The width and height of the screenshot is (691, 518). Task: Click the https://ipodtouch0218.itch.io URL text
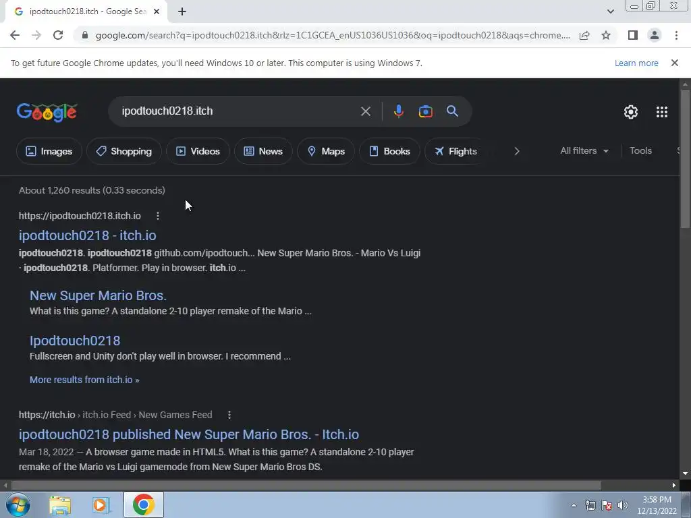coord(80,216)
